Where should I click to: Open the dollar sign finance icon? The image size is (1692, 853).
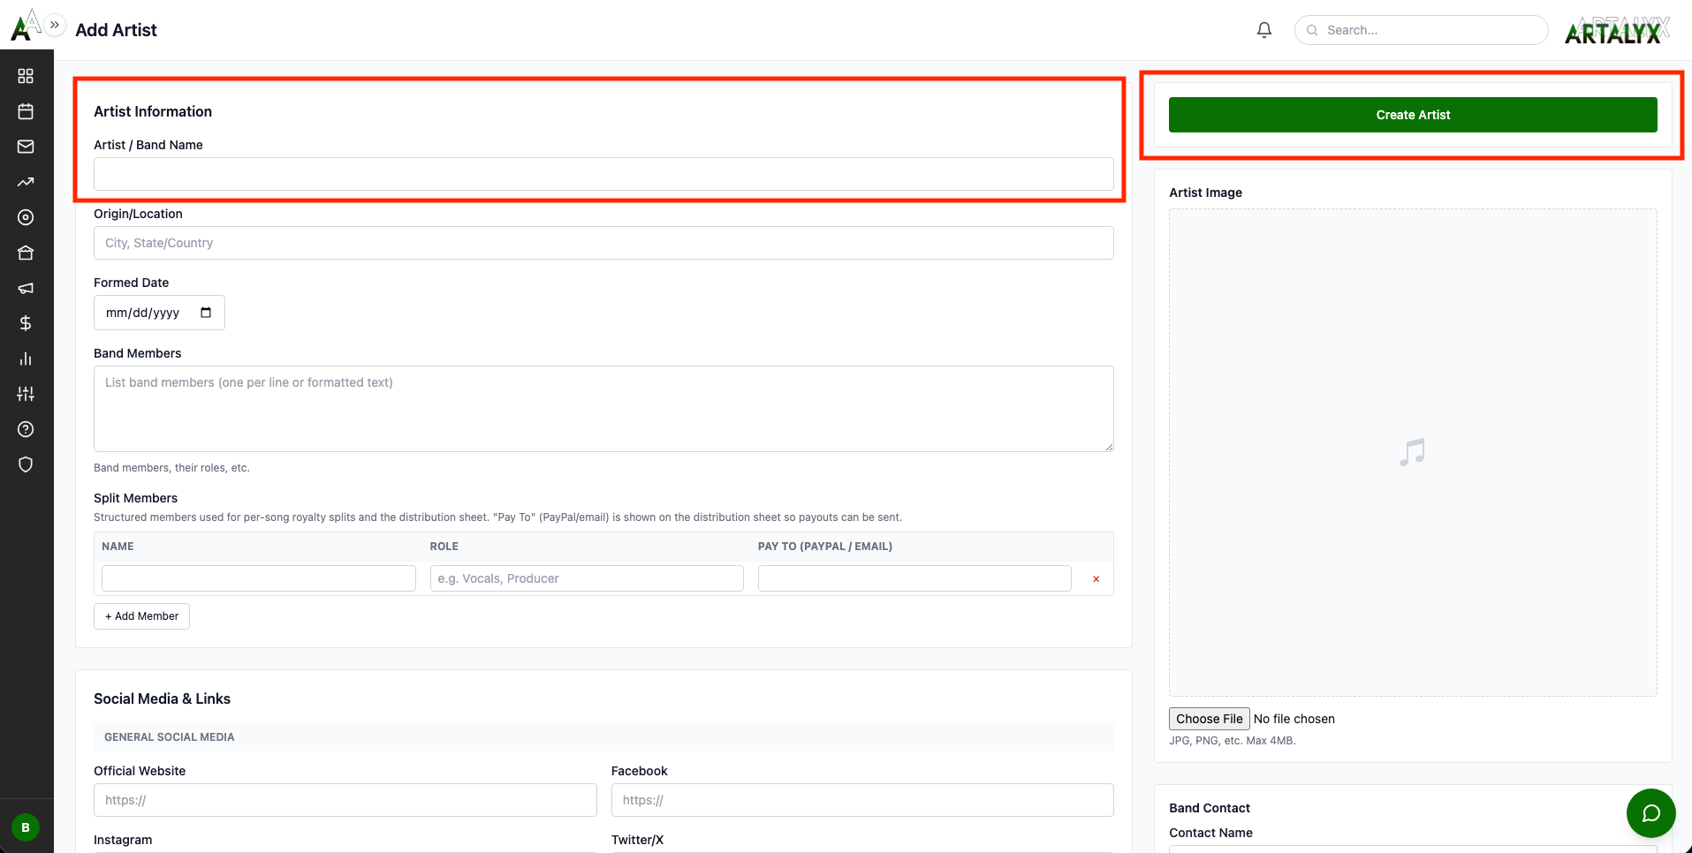coord(26,323)
